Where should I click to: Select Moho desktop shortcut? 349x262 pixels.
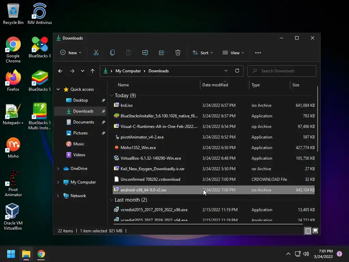pyautogui.click(x=13, y=148)
